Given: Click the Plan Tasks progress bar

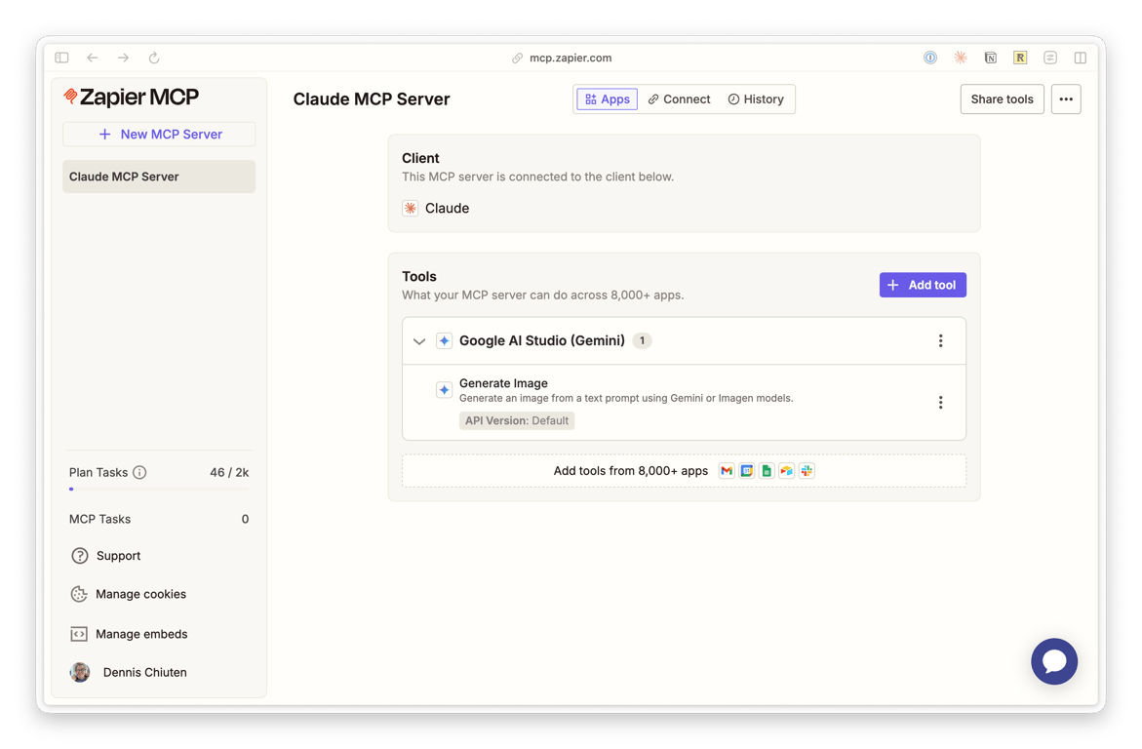Looking at the screenshot, I should pos(159,489).
